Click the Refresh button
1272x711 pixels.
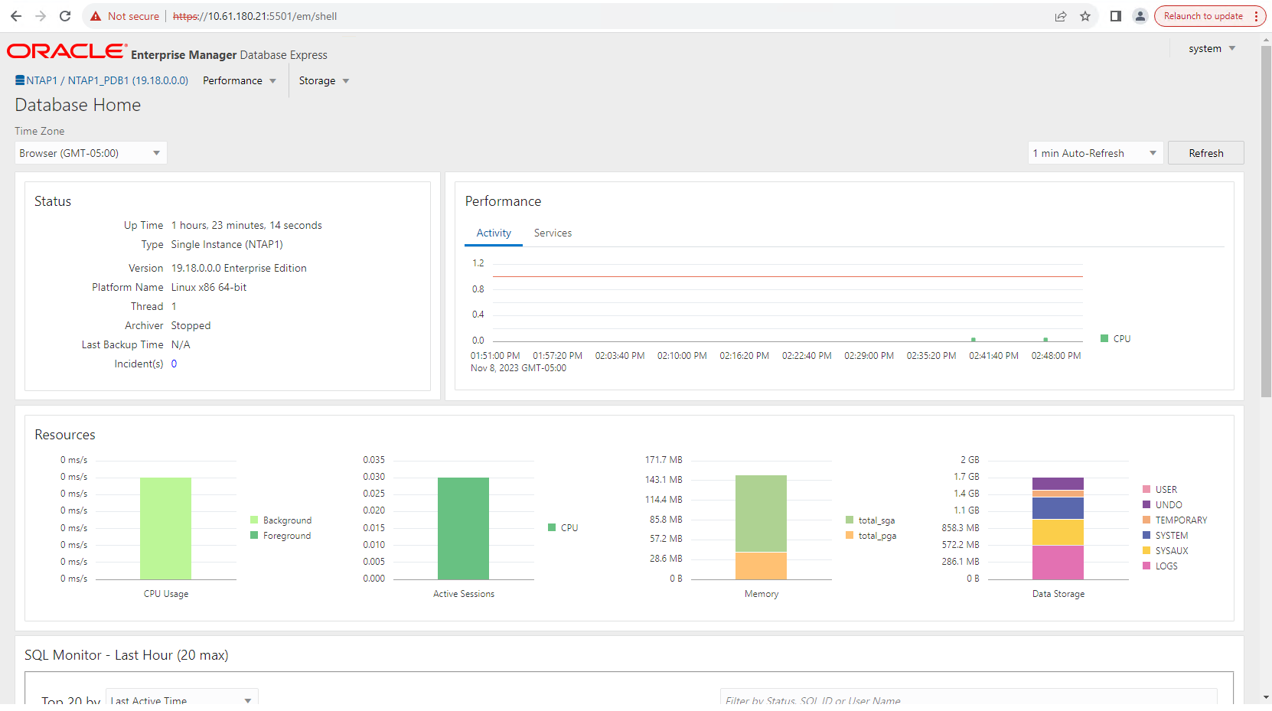tap(1205, 153)
